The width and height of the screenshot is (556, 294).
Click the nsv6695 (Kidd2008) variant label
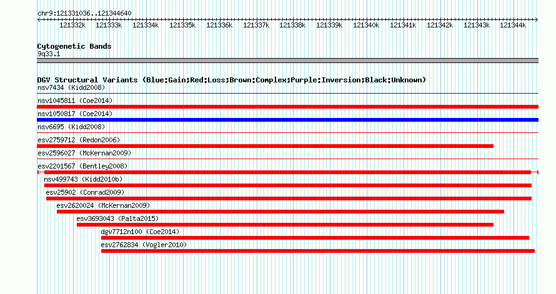[x=71, y=127]
